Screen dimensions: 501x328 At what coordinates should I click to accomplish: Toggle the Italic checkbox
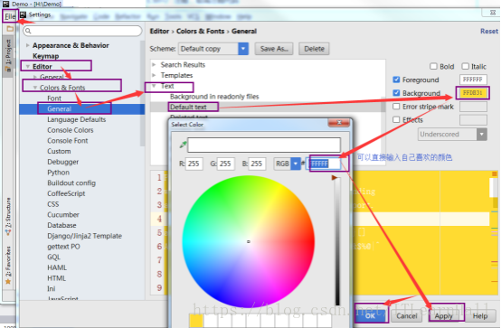[x=465, y=66]
